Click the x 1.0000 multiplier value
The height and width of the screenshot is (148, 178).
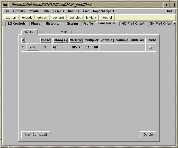(91, 47)
